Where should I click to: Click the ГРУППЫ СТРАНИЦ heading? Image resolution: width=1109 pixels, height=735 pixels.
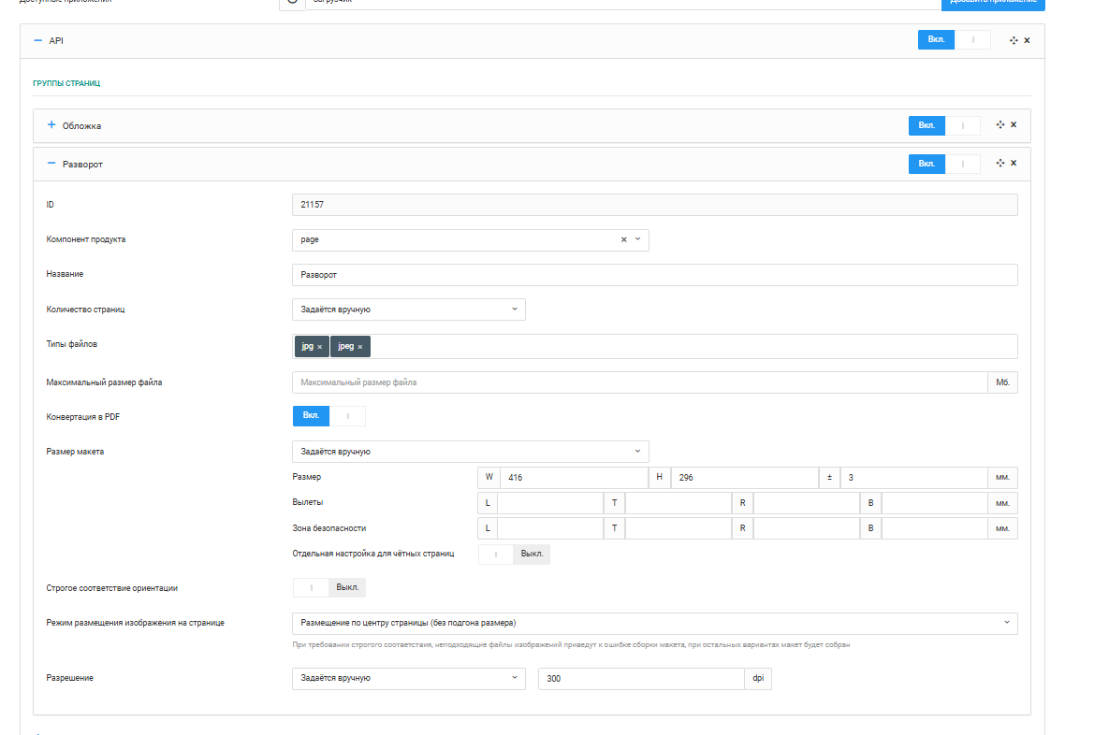click(66, 83)
